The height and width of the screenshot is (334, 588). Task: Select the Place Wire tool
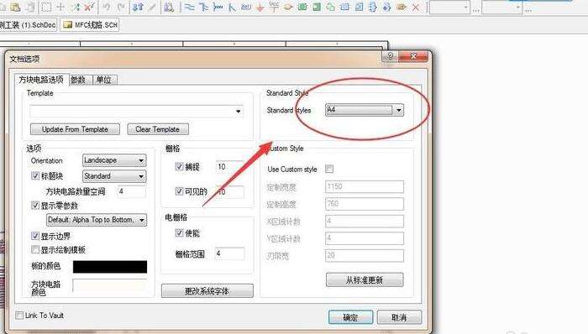tap(189, 7)
